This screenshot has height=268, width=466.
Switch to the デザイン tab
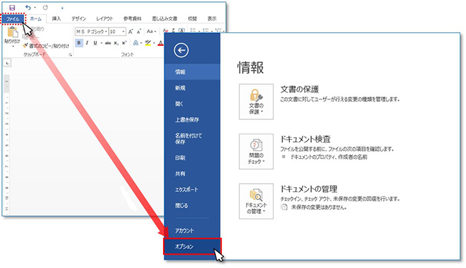[78, 19]
